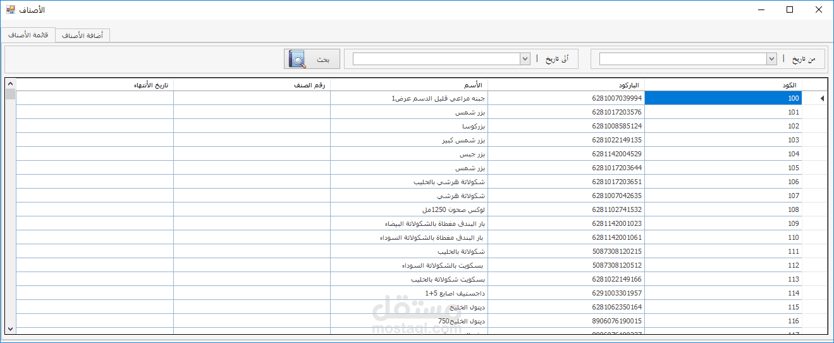Select code cell 106

(723, 182)
